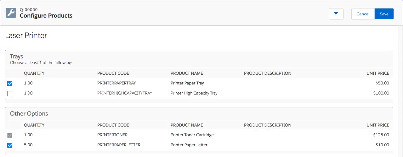Cancel the product configuration

(x=363, y=14)
